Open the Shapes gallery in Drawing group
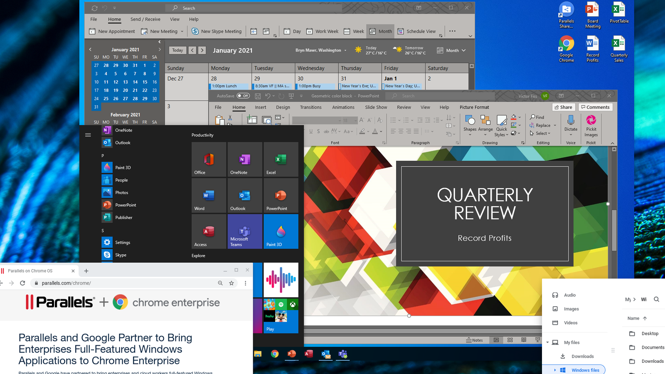 [x=470, y=124]
